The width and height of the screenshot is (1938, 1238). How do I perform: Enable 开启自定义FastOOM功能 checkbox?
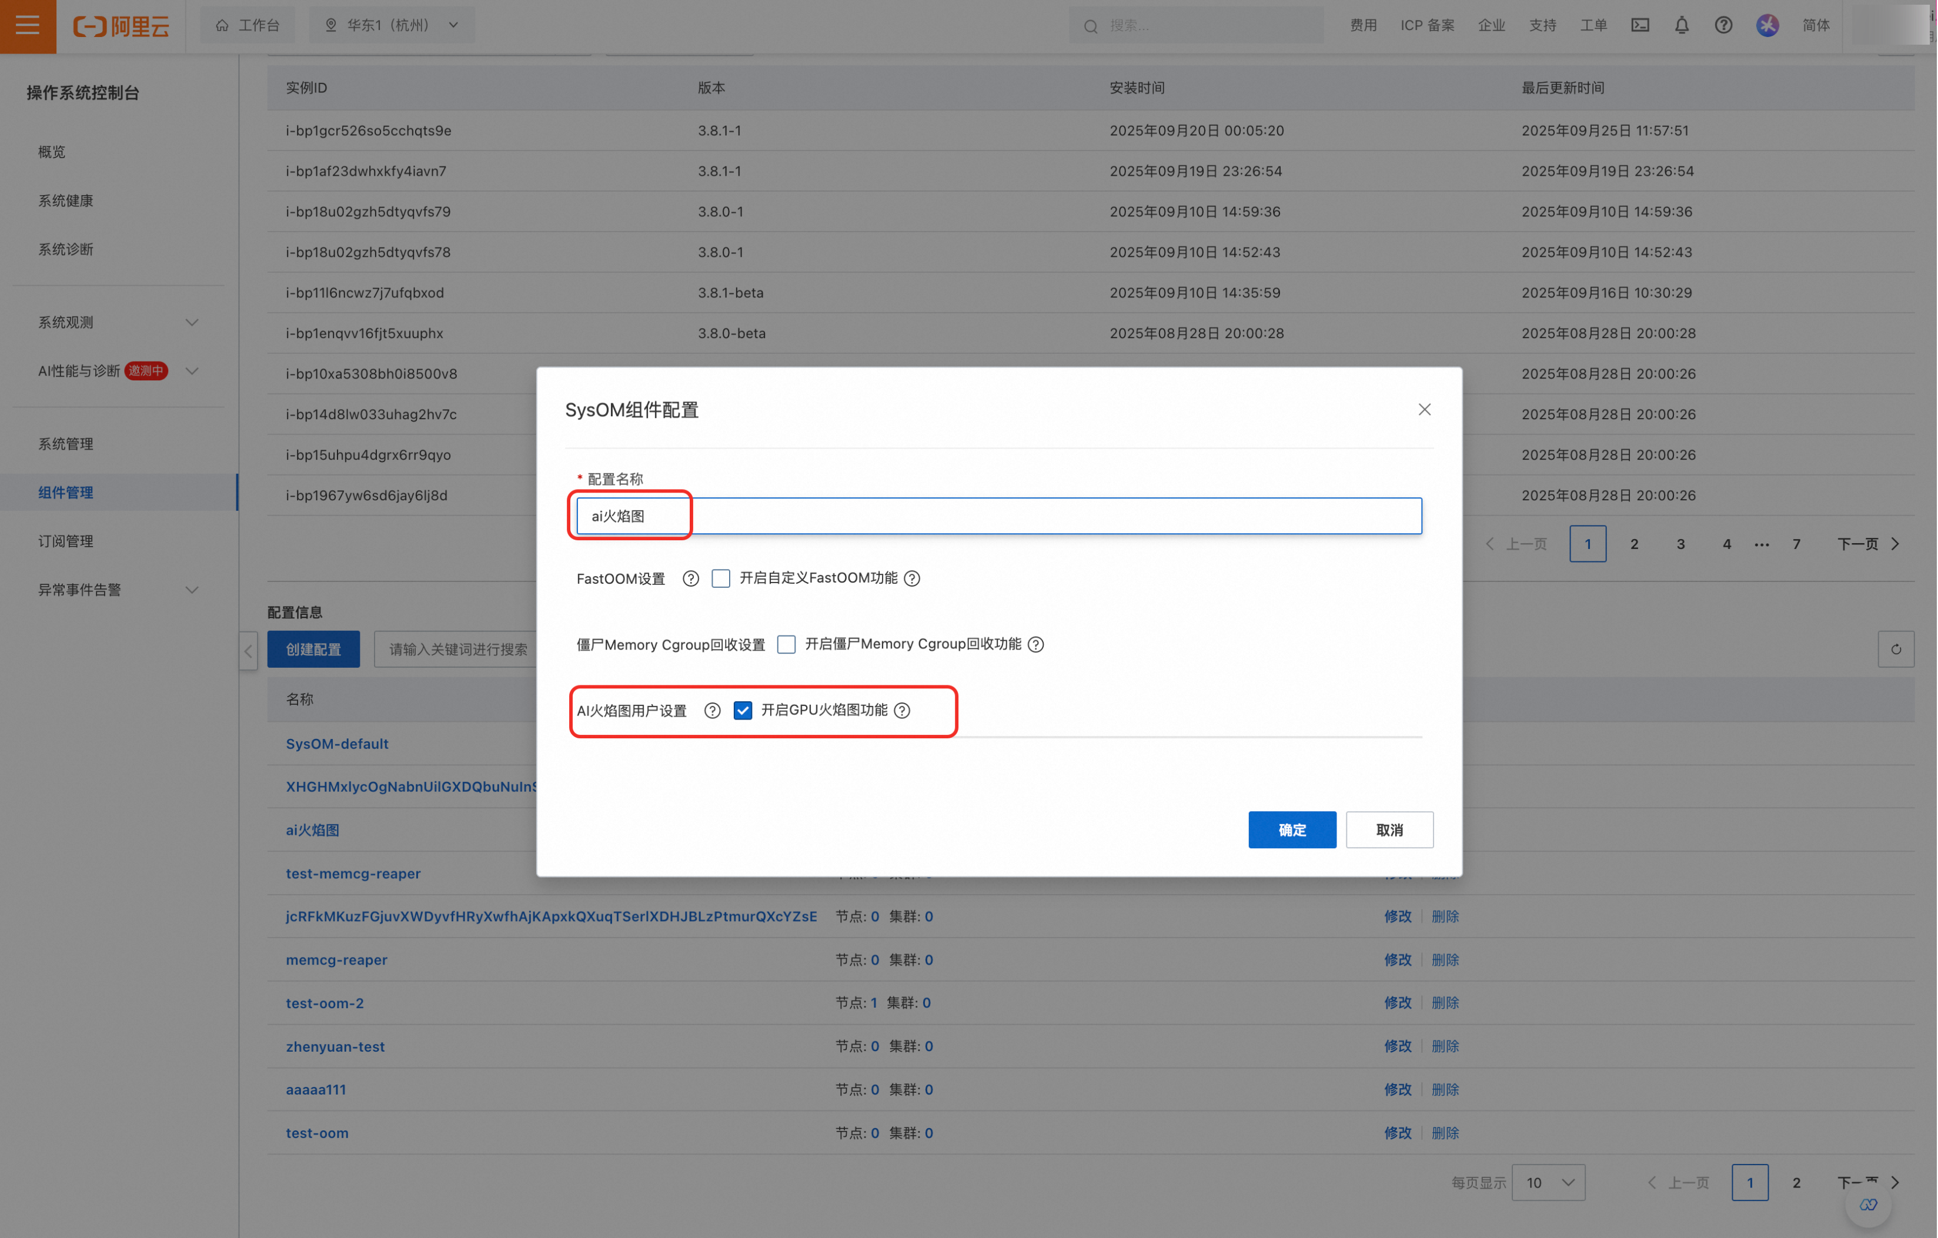(721, 578)
